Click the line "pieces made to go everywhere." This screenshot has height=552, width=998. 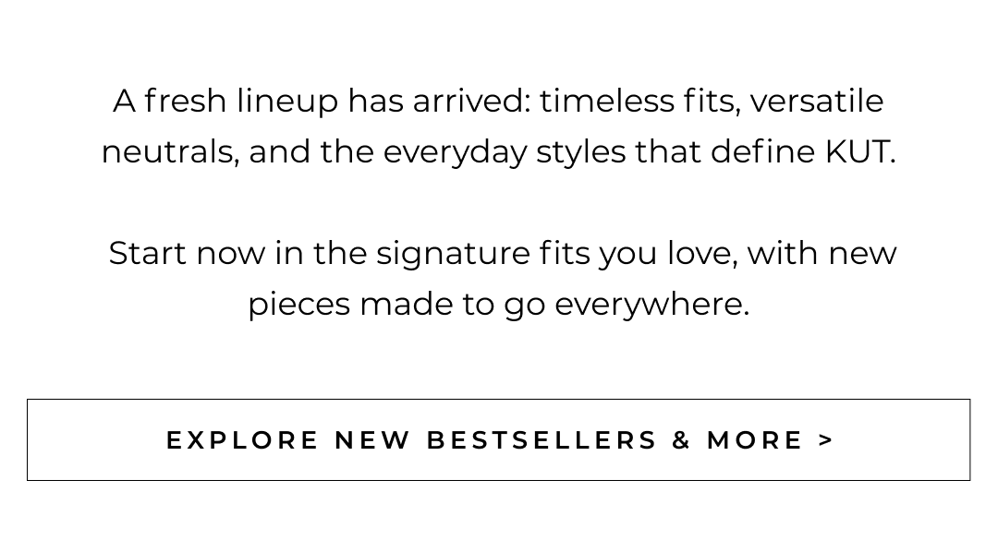click(498, 304)
